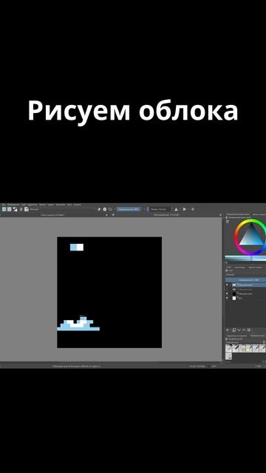Click the pixel cloud drawing on canvas
266x473 pixels.
(x=78, y=324)
